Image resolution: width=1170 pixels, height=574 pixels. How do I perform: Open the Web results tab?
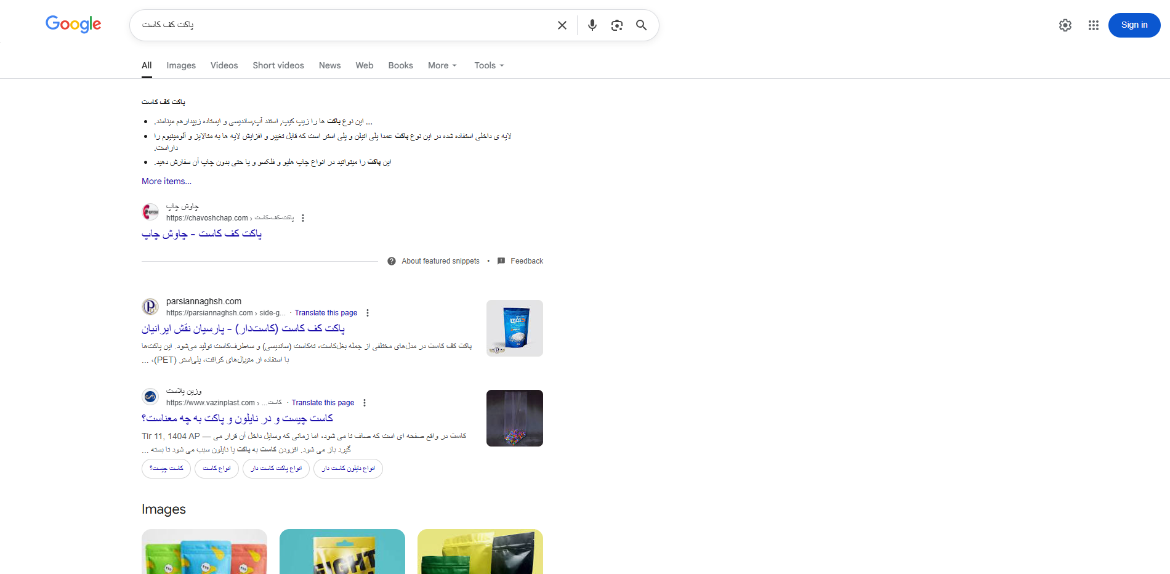[x=365, y=65]
